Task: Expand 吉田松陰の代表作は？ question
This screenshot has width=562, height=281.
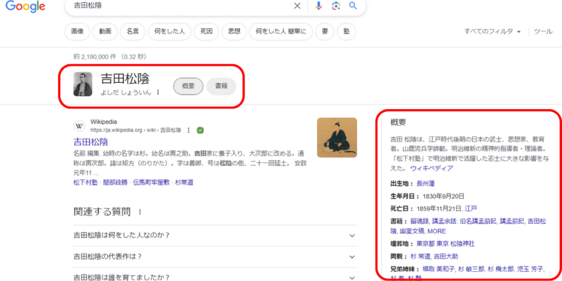Action: (215, 257)
